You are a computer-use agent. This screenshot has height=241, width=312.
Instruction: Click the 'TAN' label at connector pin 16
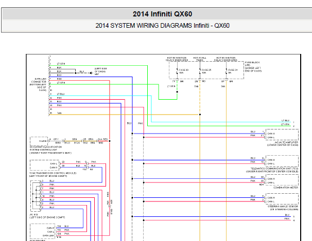[59, 113]
